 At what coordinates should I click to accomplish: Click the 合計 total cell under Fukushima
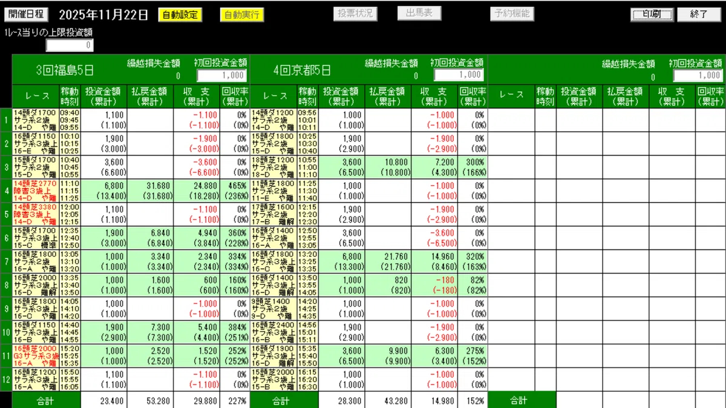pos(45,400)
